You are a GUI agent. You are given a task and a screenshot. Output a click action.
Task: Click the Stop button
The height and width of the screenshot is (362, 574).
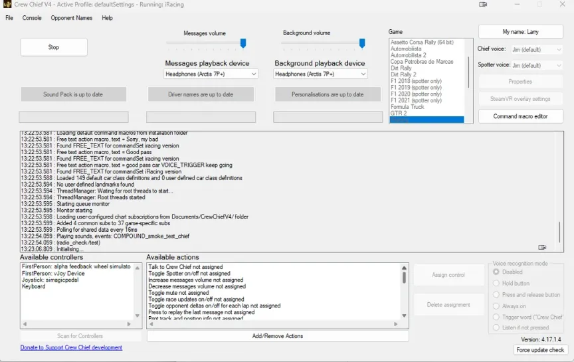[x=54, y=47]
